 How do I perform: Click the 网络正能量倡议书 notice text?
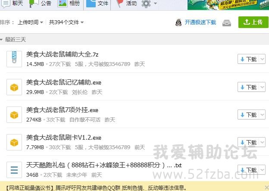coord(97,188)
